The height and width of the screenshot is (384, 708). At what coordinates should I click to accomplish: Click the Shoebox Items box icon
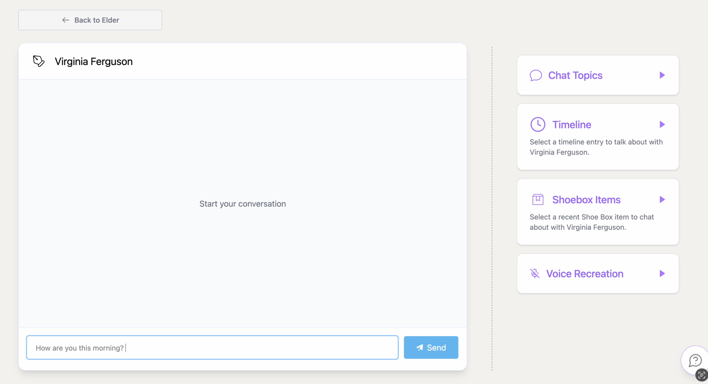pos(537,200)
